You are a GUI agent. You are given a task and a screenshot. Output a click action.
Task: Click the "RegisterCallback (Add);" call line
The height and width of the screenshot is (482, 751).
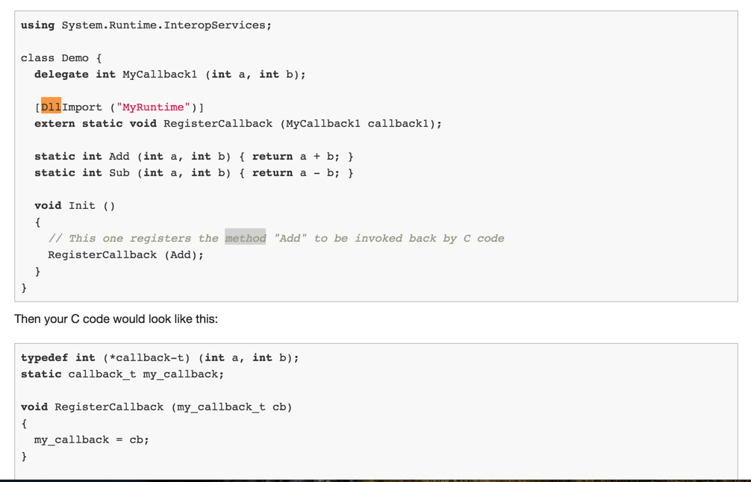click(125, 254)
